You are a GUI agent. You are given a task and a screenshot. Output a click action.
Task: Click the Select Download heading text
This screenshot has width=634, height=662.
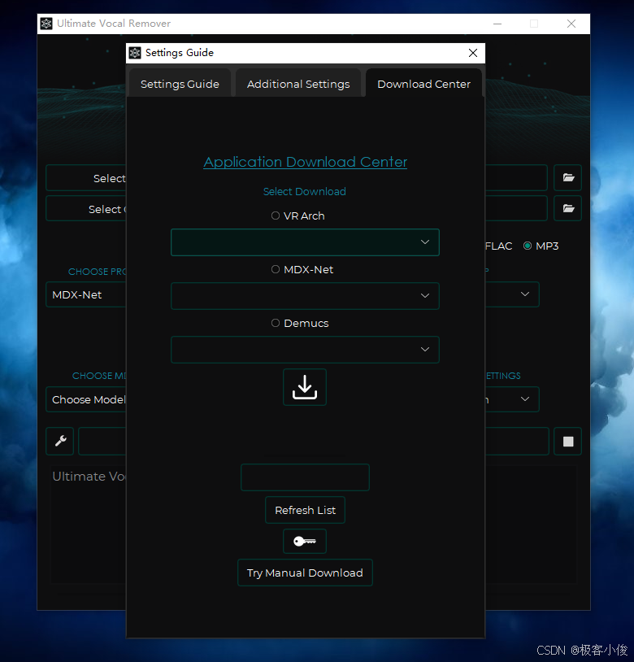coord(305,192)
